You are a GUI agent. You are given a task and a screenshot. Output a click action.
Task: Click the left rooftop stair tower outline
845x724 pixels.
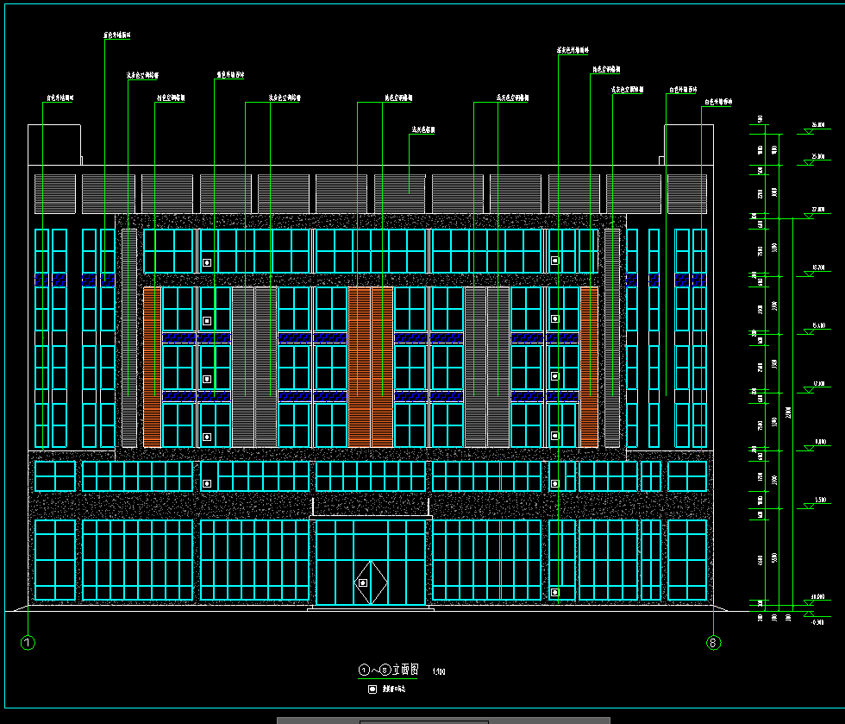[54, 144]
